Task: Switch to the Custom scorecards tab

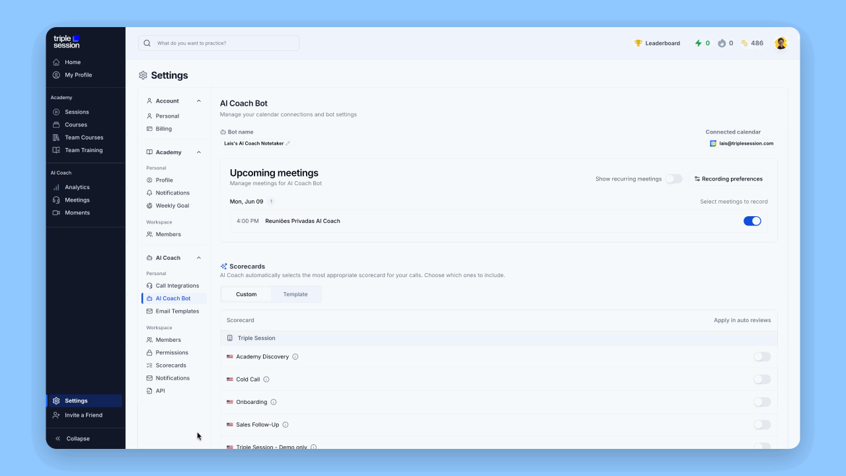Action: (x=247, y=294)
